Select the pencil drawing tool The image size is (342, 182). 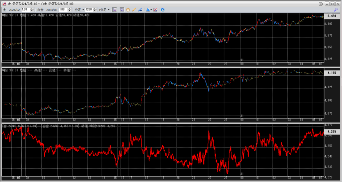[134, 10]
